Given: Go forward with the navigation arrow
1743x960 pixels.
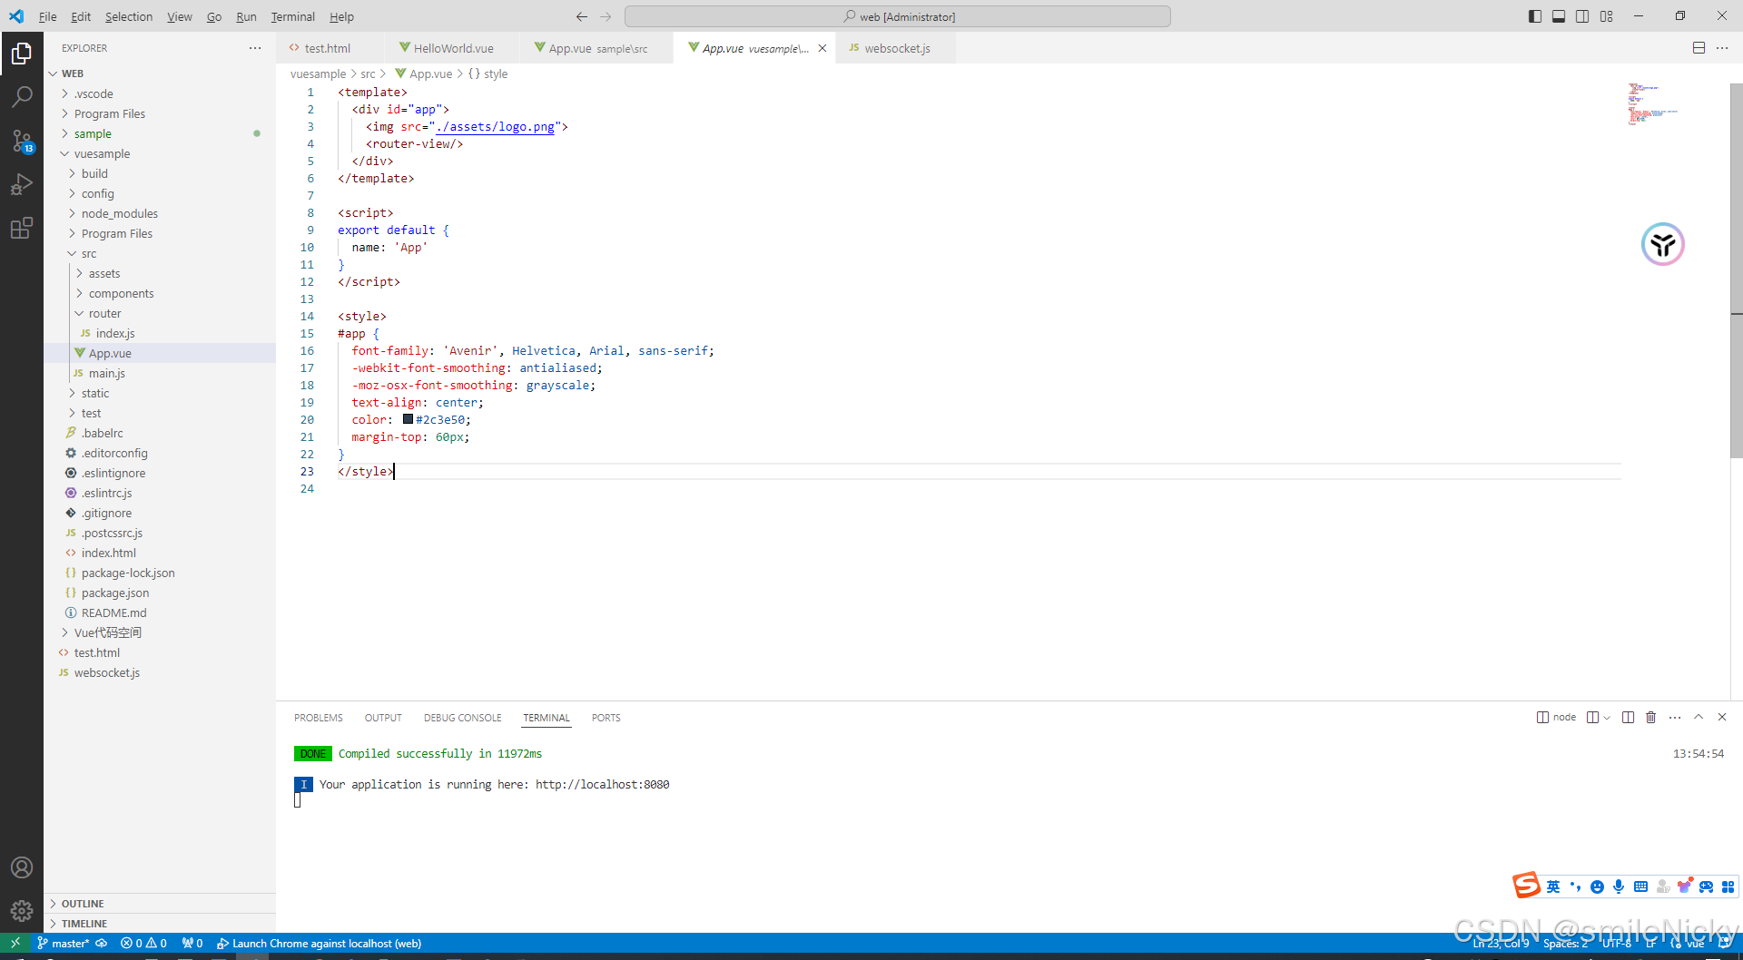Looking at the screenshot, I should tap(606, 16).
